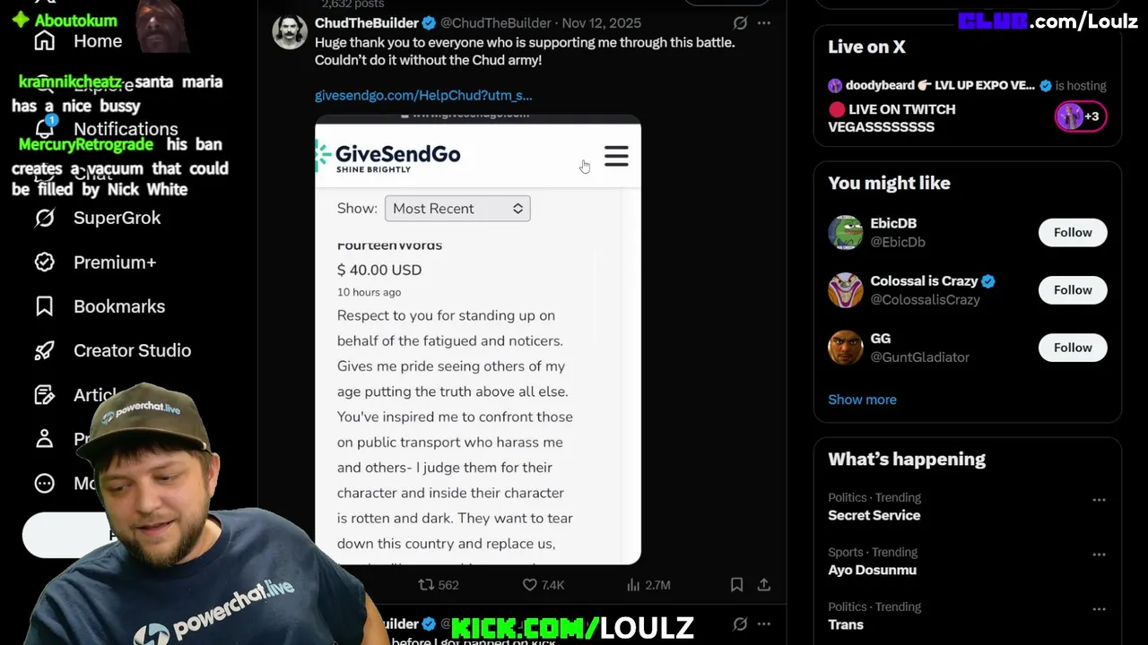This screenshot has width=1148, height=645.
Task: Open the ChudTheBuilder profile avatar
Action: (290, 32)
